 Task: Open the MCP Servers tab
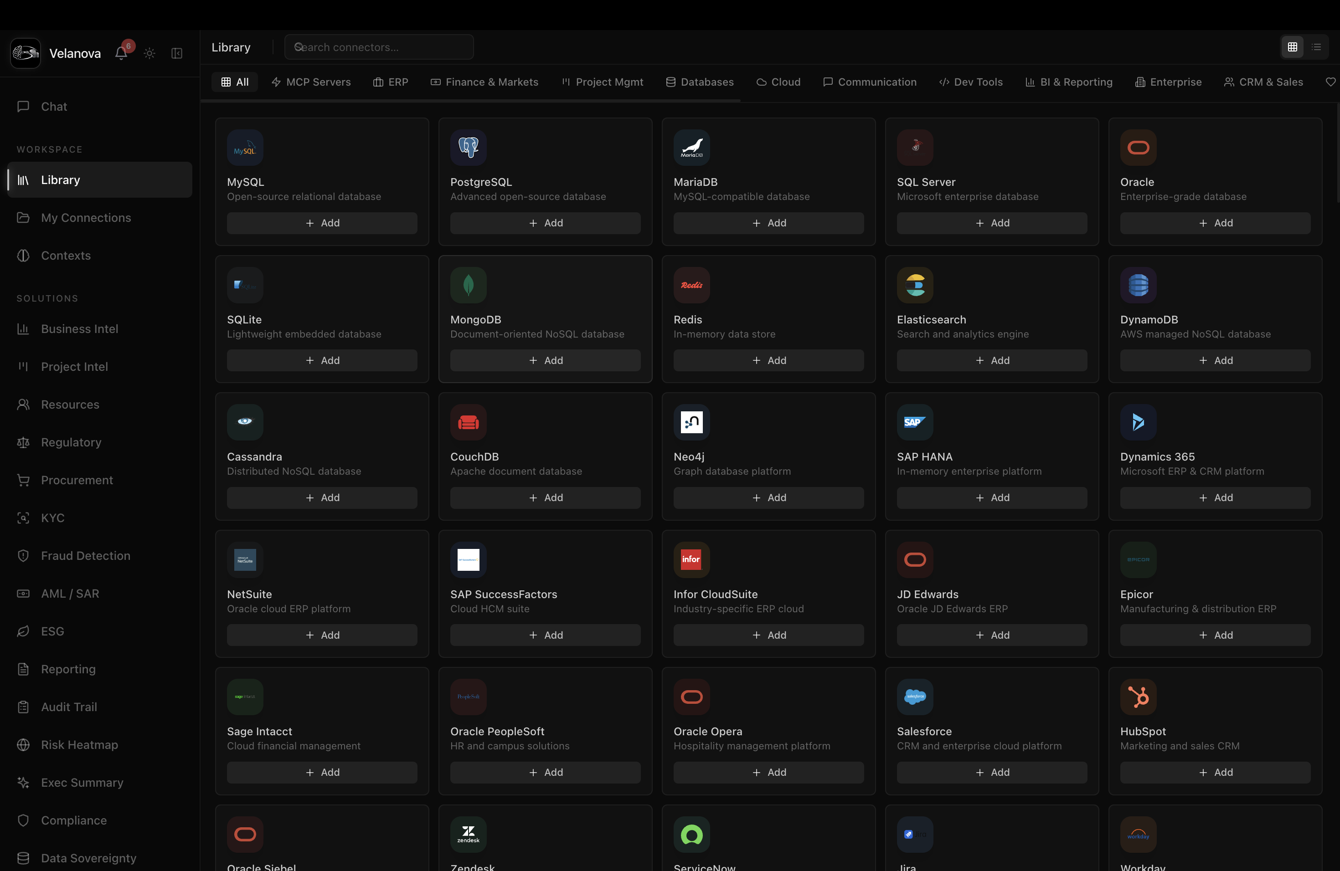coord(311,82)
